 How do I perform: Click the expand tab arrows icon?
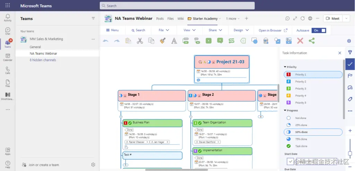pos(295,19)
